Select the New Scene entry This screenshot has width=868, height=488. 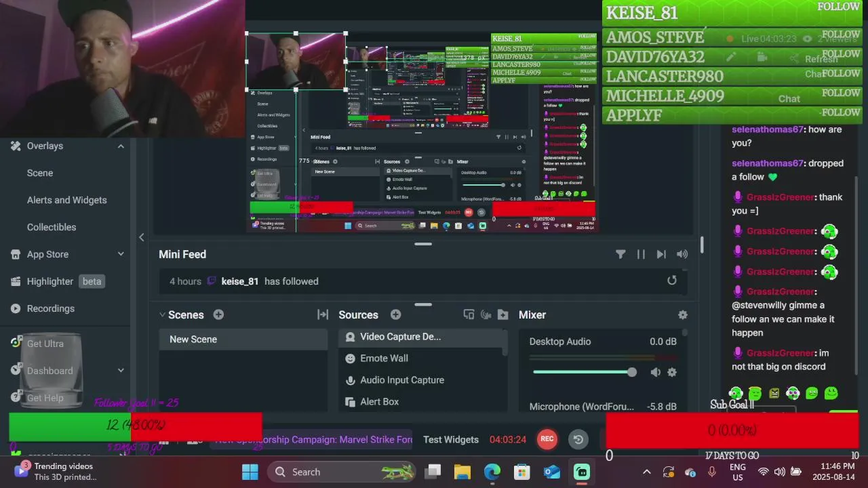pyautogui.click(x=243, y=339)
